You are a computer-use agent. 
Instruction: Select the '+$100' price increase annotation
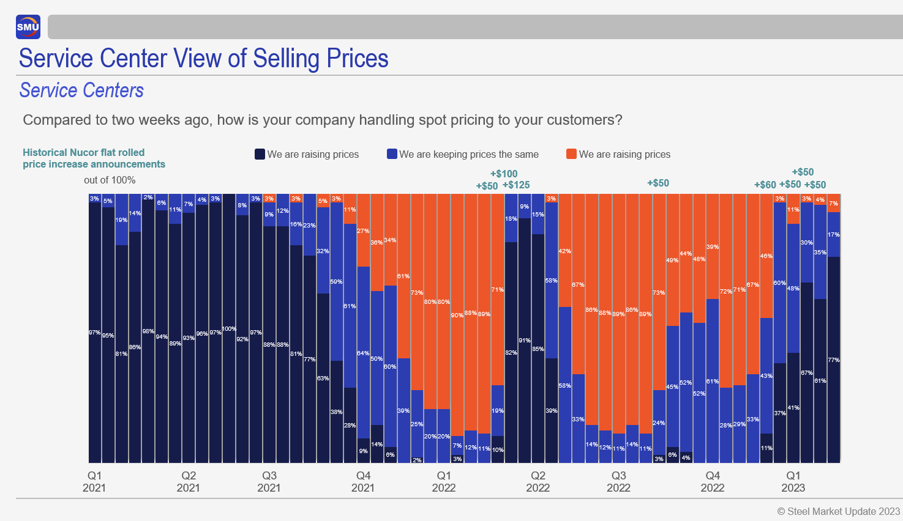(504, 174)
